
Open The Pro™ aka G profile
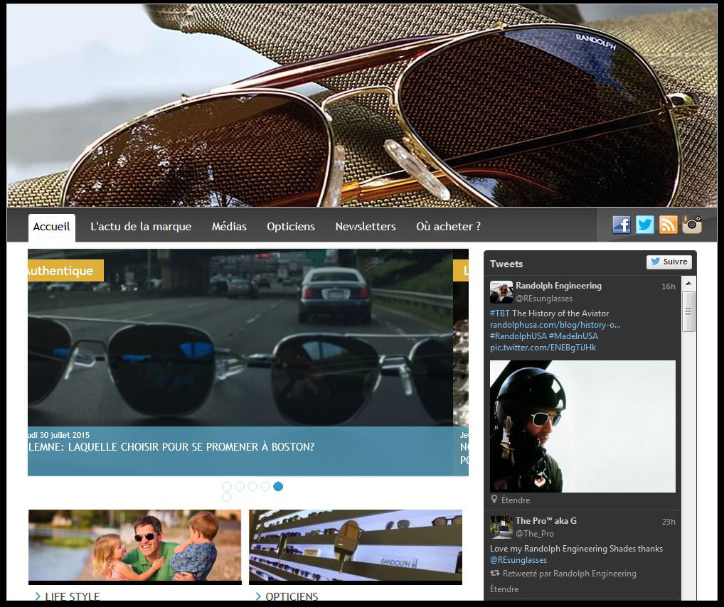pos(545,521)
